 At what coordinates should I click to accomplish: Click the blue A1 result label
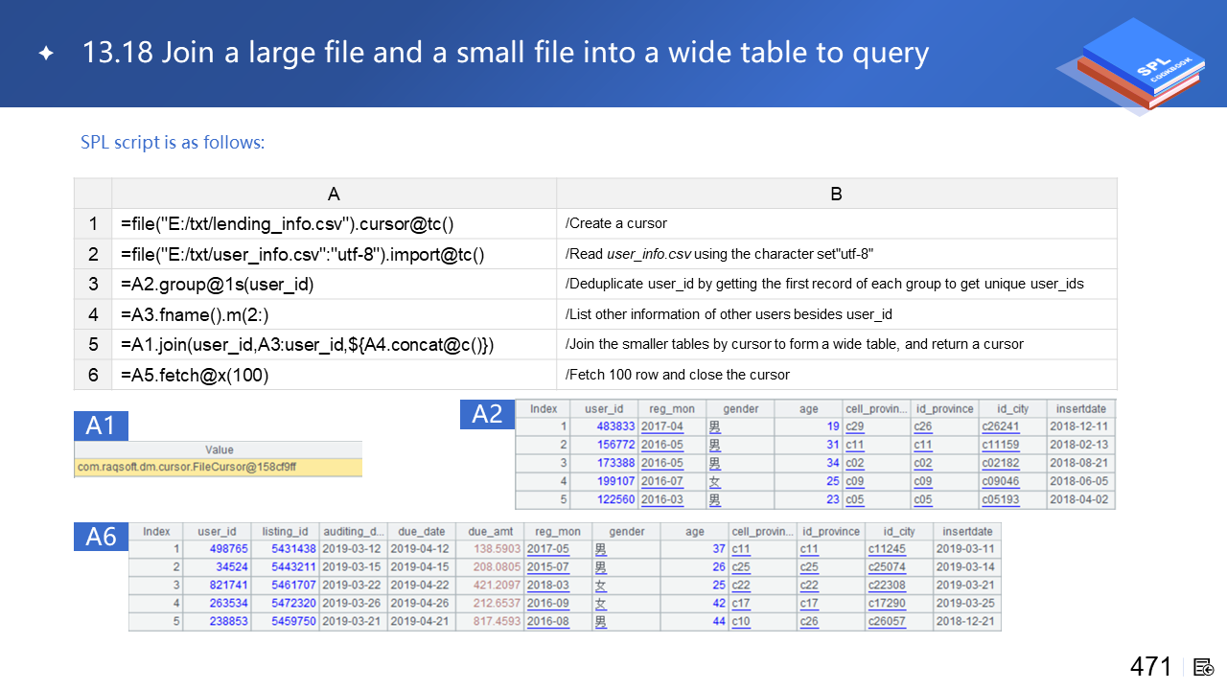point(101,425)
